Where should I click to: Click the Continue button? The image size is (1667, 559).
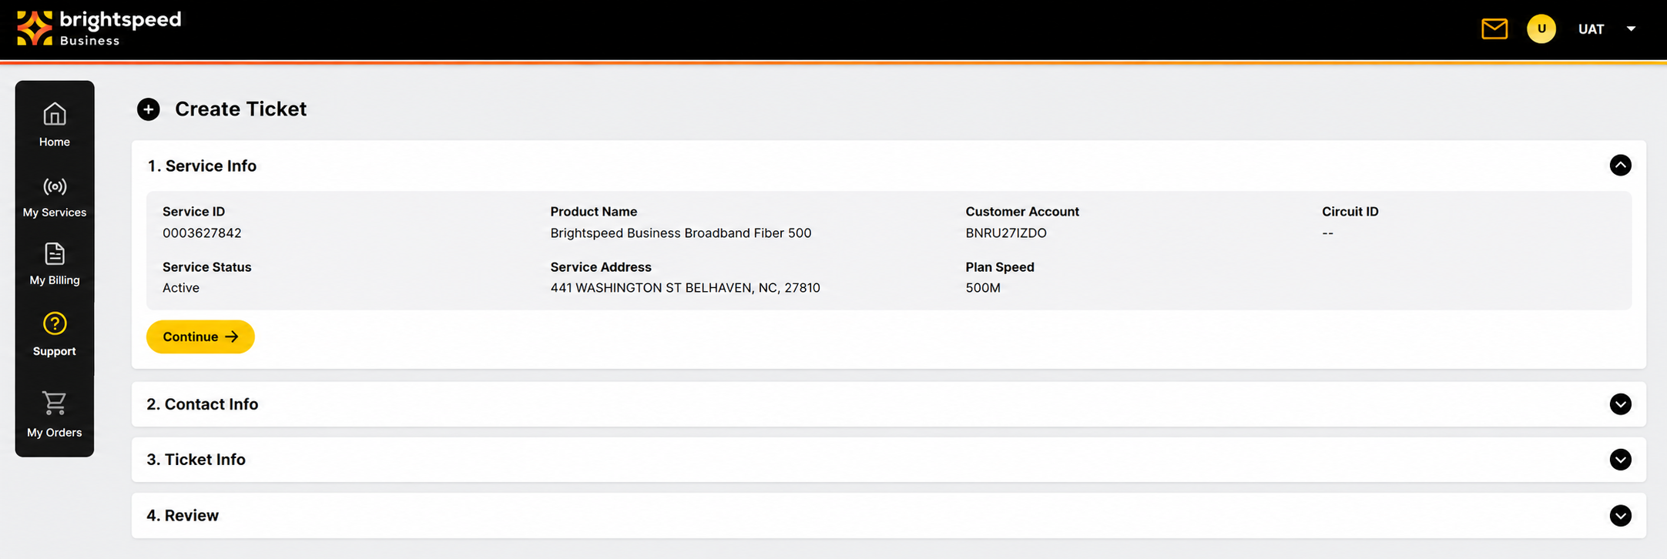point(200,337)
